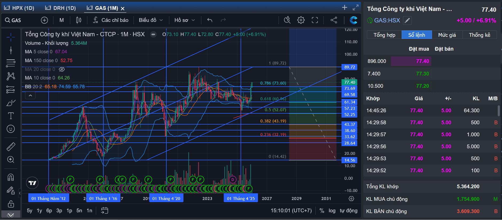Click the 77.20 bid price in order book
The height and width of the screenshot is (220, 502).
422,86
